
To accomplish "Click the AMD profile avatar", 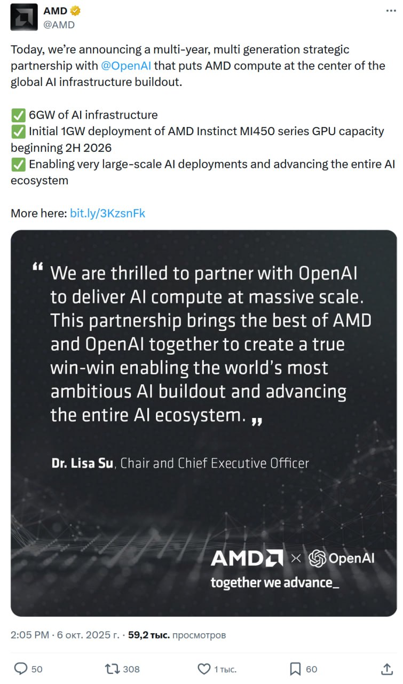I will point(24,17).
